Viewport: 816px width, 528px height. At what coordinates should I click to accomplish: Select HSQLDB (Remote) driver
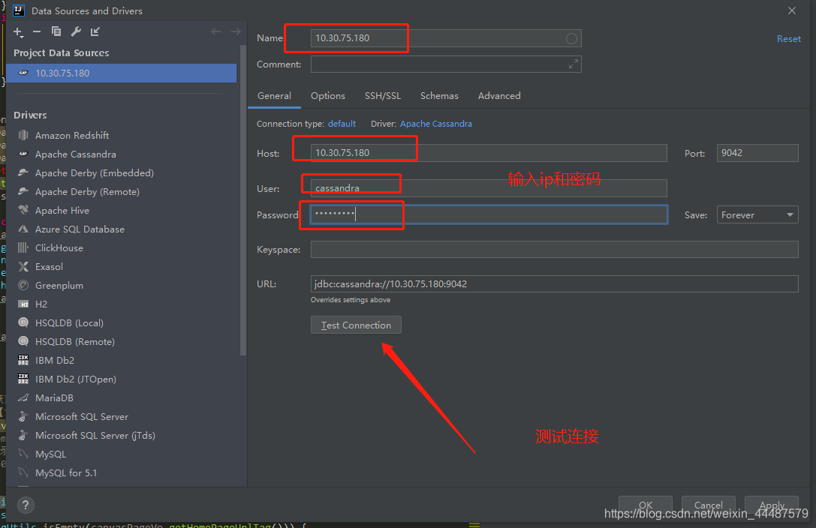tap(75, 341)
